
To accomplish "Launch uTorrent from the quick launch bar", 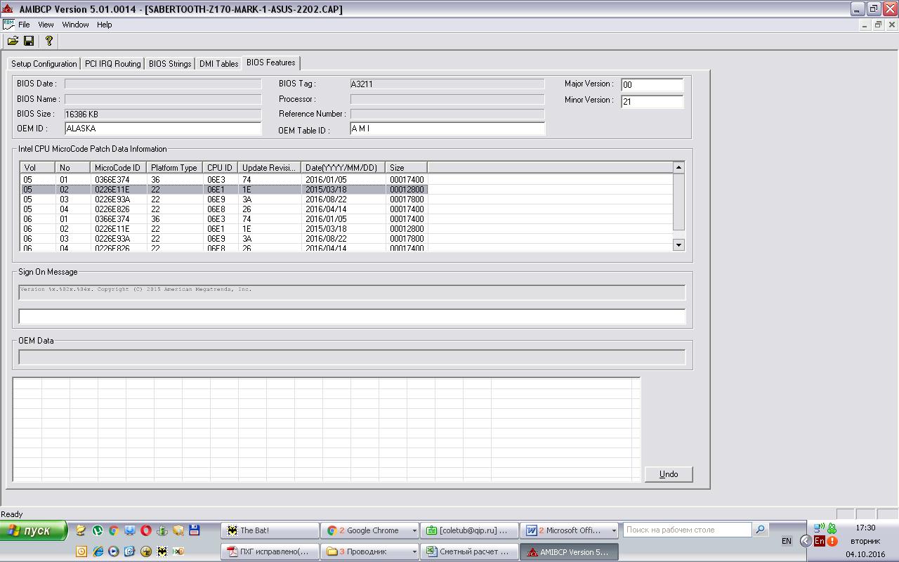I will pyautogui.click(x=98, y=530).
